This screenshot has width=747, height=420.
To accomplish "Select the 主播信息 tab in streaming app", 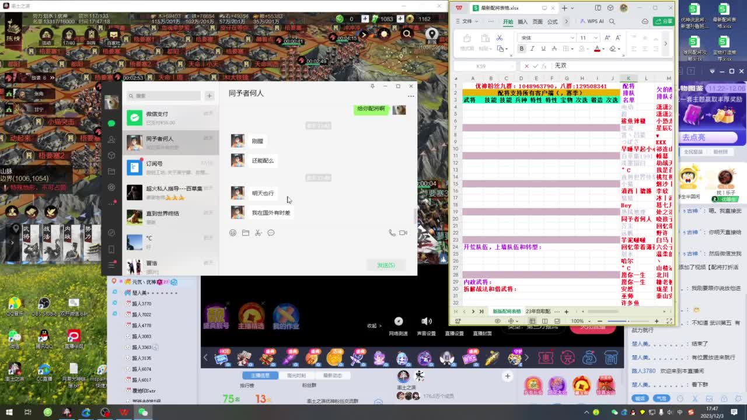I will coord(260,375).
